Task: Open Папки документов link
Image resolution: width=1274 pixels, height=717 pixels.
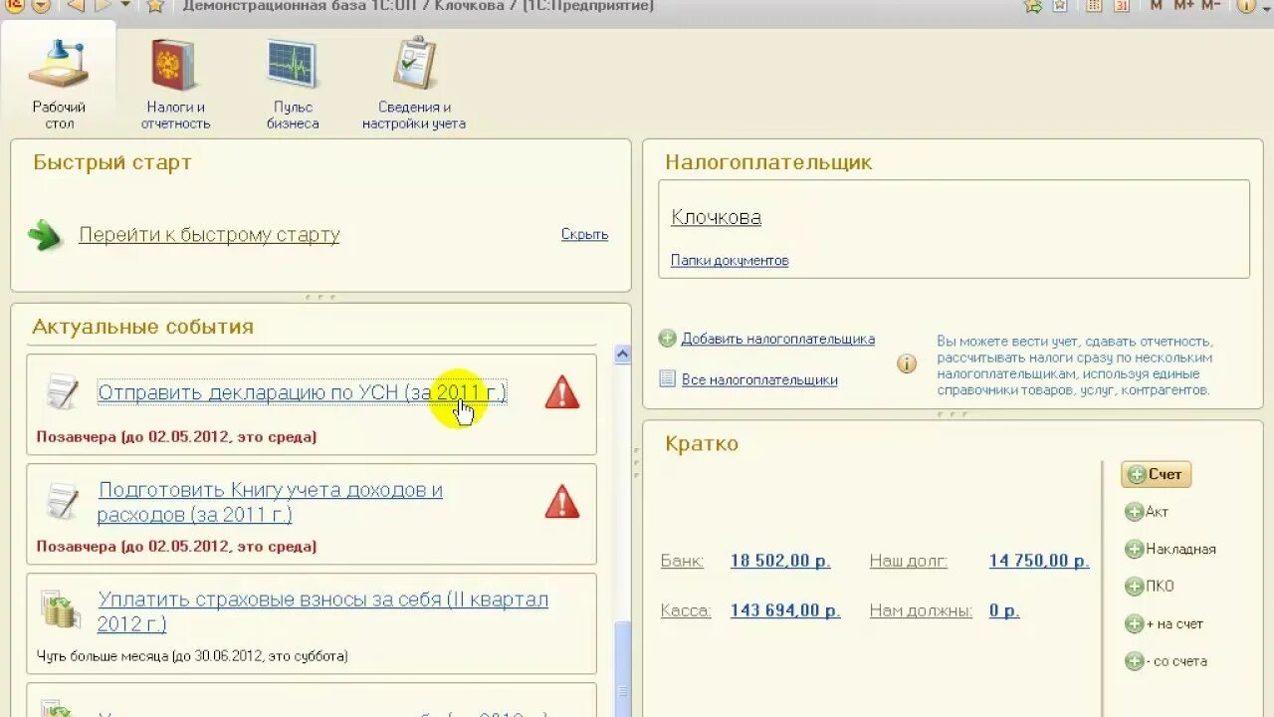Action: [730, 260]
